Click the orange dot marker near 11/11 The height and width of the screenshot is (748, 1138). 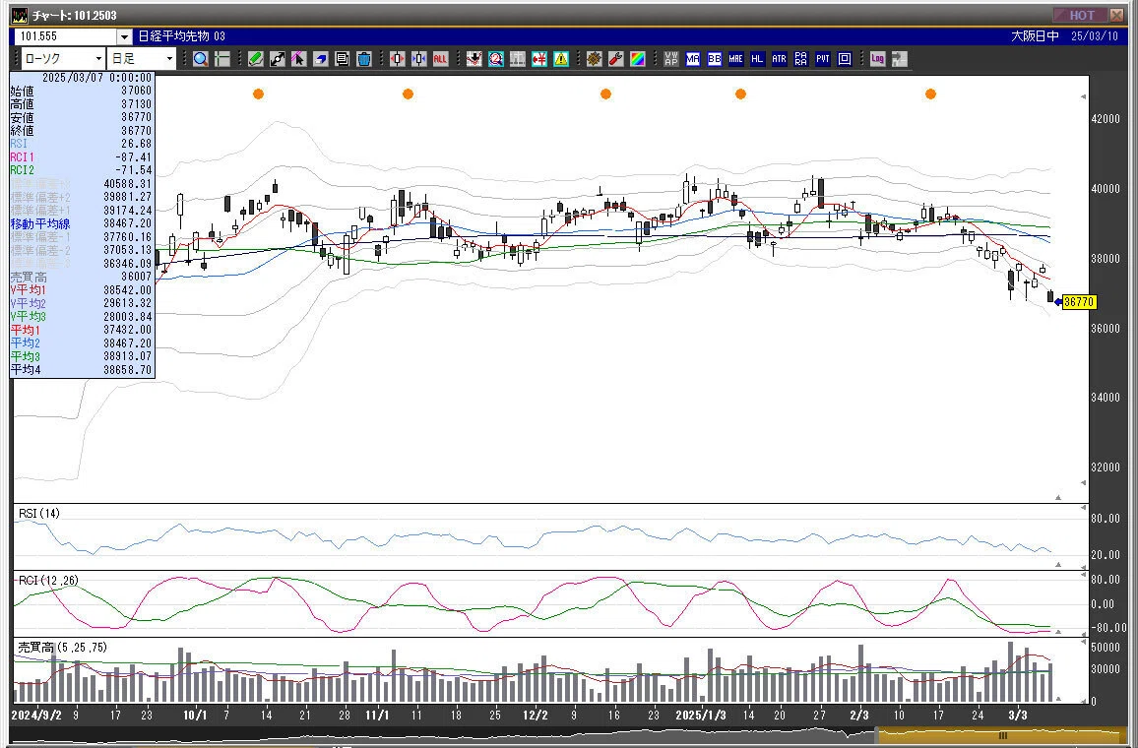[x=408, y=93]
